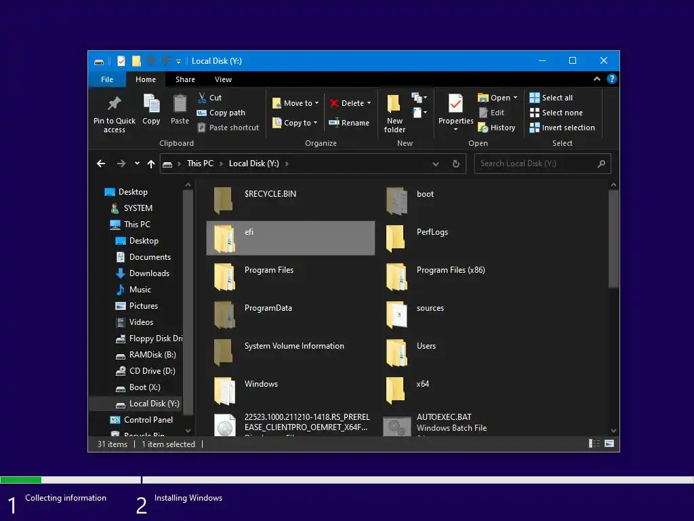Select SYSTEM in the navigation pane

(138, 208)
